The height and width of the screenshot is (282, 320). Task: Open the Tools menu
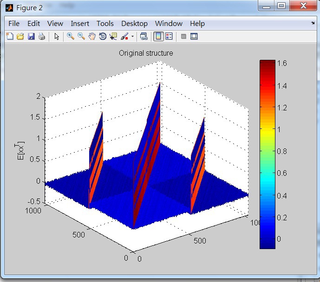tap(105, 24)
